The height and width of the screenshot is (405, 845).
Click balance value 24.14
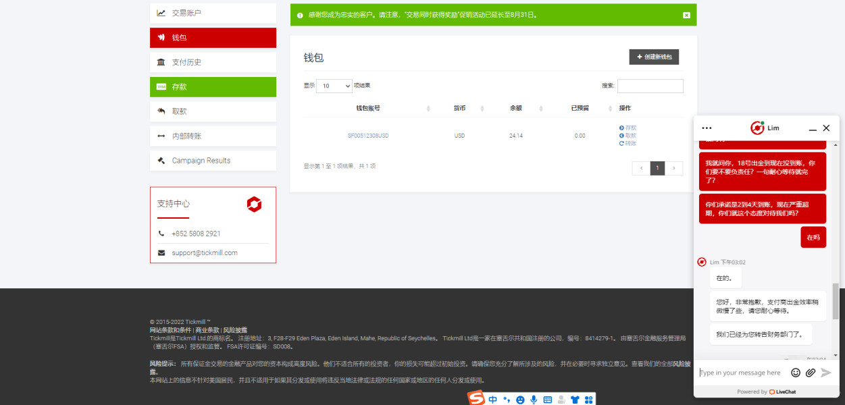516,136
